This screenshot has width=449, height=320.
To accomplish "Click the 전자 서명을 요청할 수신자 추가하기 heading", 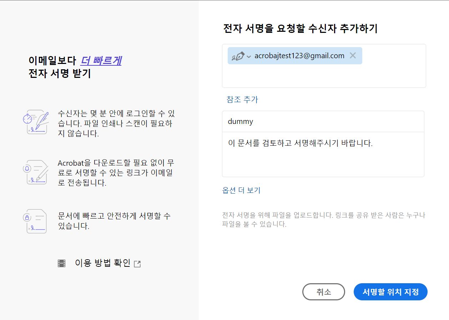I will pyautogui.click(x=300, y=29).
